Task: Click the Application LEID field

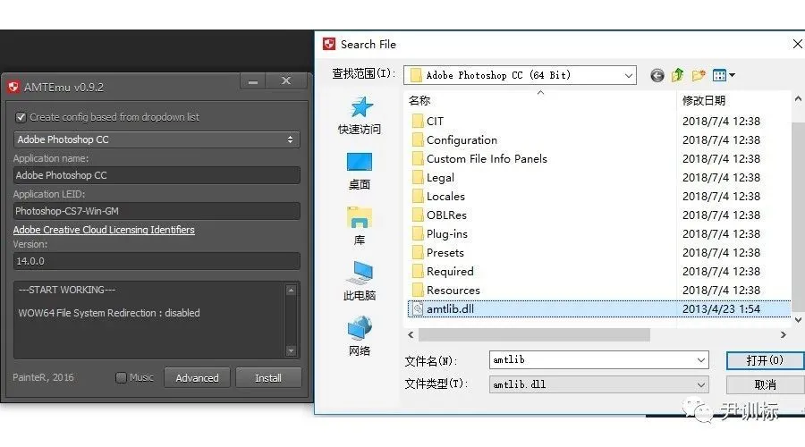Action: point(157,211)
